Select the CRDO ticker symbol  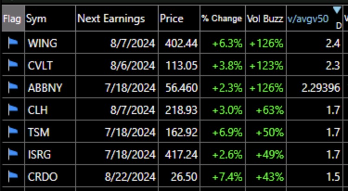pos(43,177)
